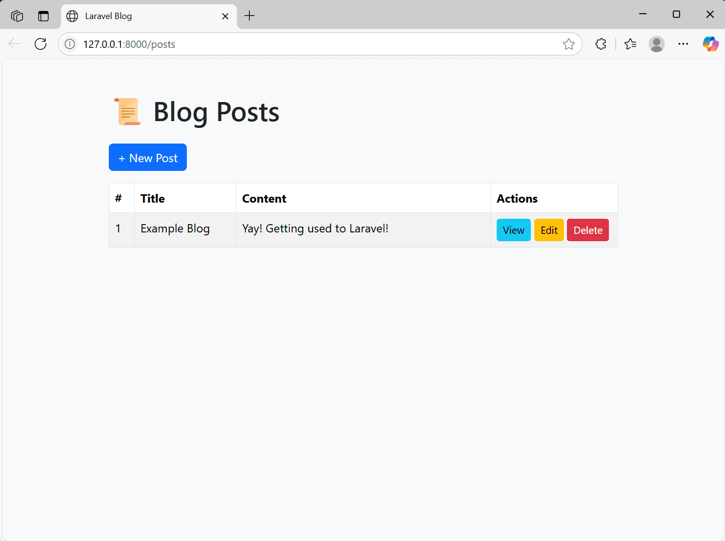Open a new browser tab

point(249,16)
